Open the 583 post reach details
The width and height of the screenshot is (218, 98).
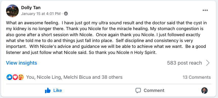pos(184,63)
